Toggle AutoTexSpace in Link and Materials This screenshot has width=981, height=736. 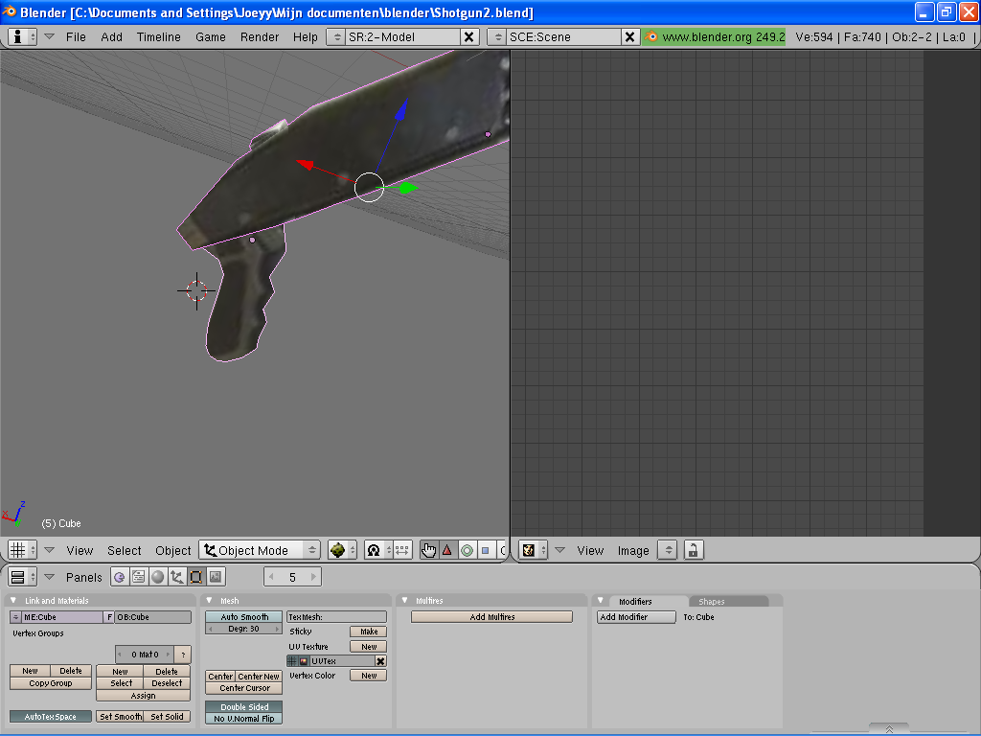pos(51,717)
